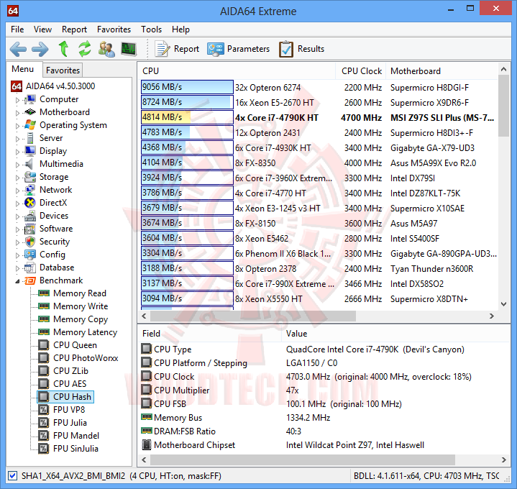Toggle the status bar checkbox beside SHA1_X64_AVX2

click(12, 476)
